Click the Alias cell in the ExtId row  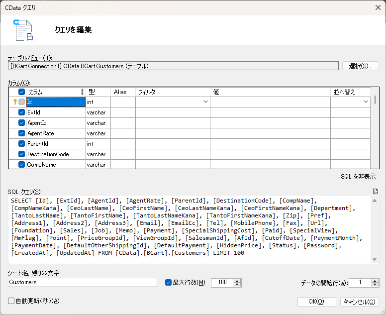[123, 112]
